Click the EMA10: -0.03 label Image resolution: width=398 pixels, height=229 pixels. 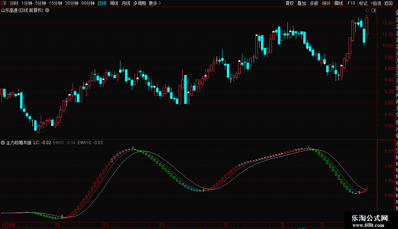pyautogui.click(x=90, y=143)
